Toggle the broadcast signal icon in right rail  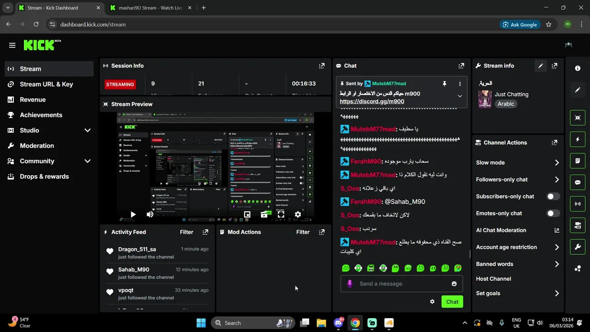578,204
